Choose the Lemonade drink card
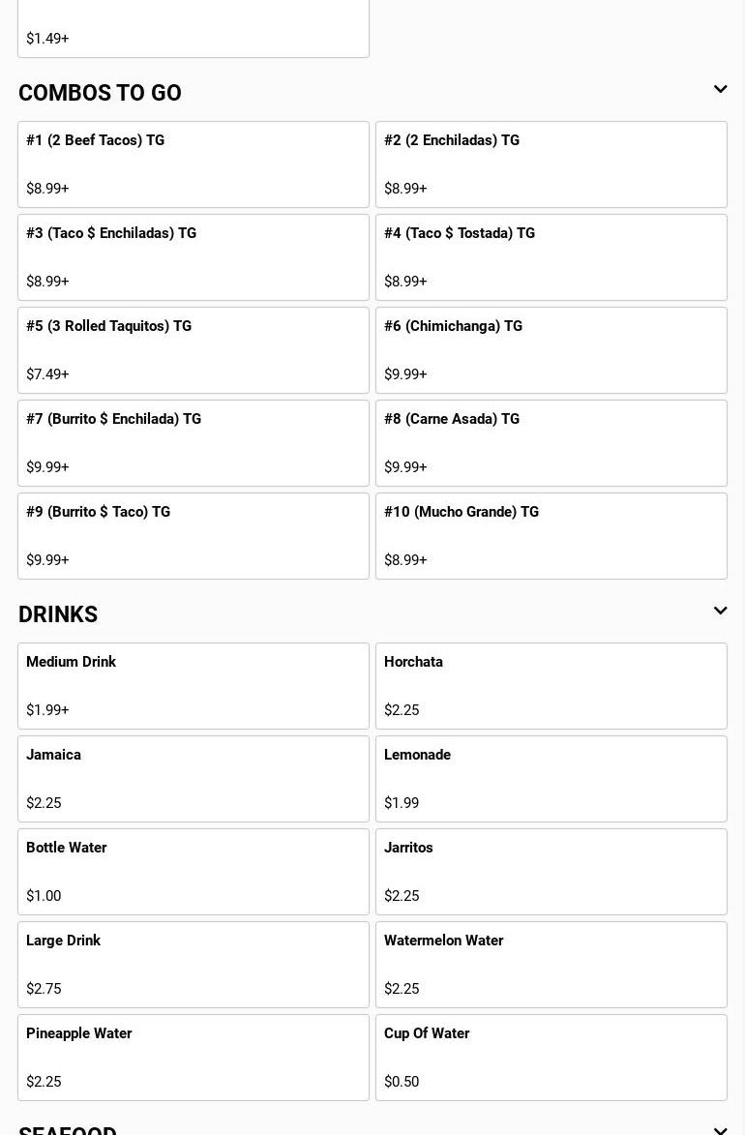The width and height of the screenshot is (745, 1135). pos(551,779)
